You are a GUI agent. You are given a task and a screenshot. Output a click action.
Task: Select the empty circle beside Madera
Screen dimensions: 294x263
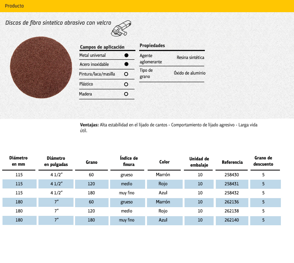point(126,94)
